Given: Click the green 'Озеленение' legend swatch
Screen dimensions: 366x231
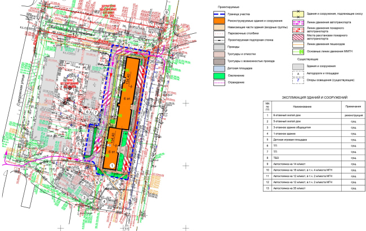Looking at the screenshot, I should 219,75.
